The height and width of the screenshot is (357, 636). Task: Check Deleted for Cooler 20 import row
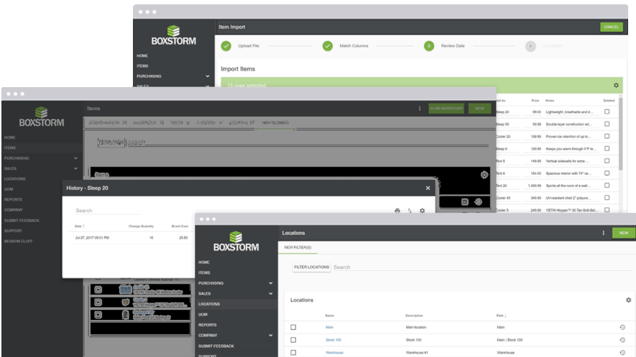tap(607, 136)
